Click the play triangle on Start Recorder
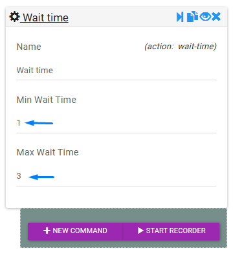Image resolution: width=242 pixels, height=259 pixels. pos(140,231)
